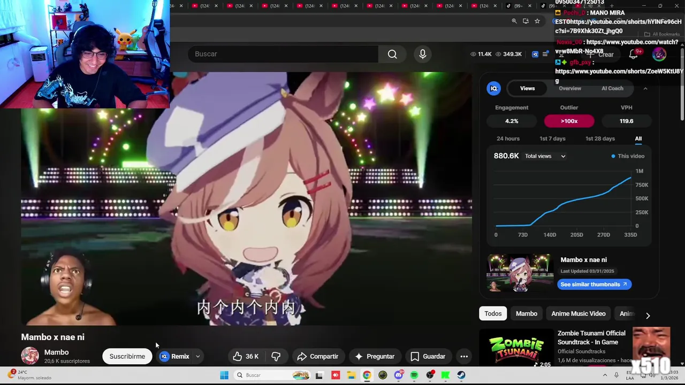685x385 pixels.
Task: Click the taskbar microphone tray icon
Action: (x=616, y=375)
